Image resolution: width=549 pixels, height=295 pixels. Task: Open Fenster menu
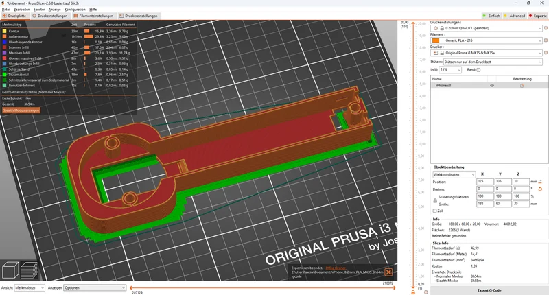[39, 10]
